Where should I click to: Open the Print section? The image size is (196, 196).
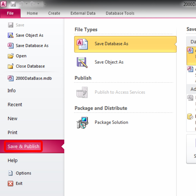13,132
